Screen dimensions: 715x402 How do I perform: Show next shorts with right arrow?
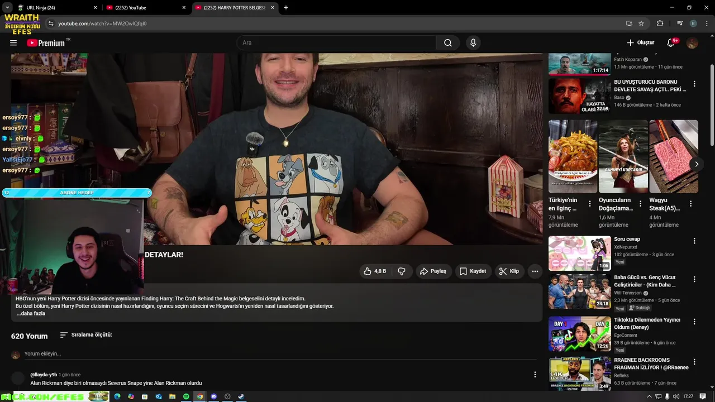(x=696, y=164)
